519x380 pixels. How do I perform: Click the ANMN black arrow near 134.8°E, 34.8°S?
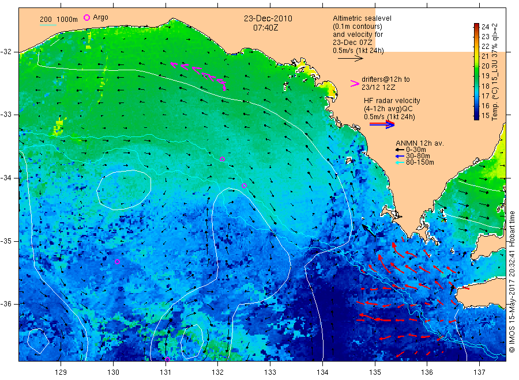[x=368, y=231]
